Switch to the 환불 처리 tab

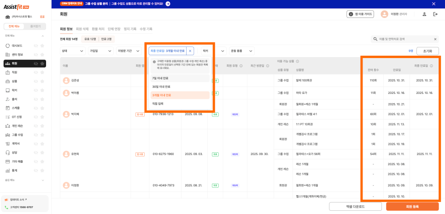tap(98, 29)
